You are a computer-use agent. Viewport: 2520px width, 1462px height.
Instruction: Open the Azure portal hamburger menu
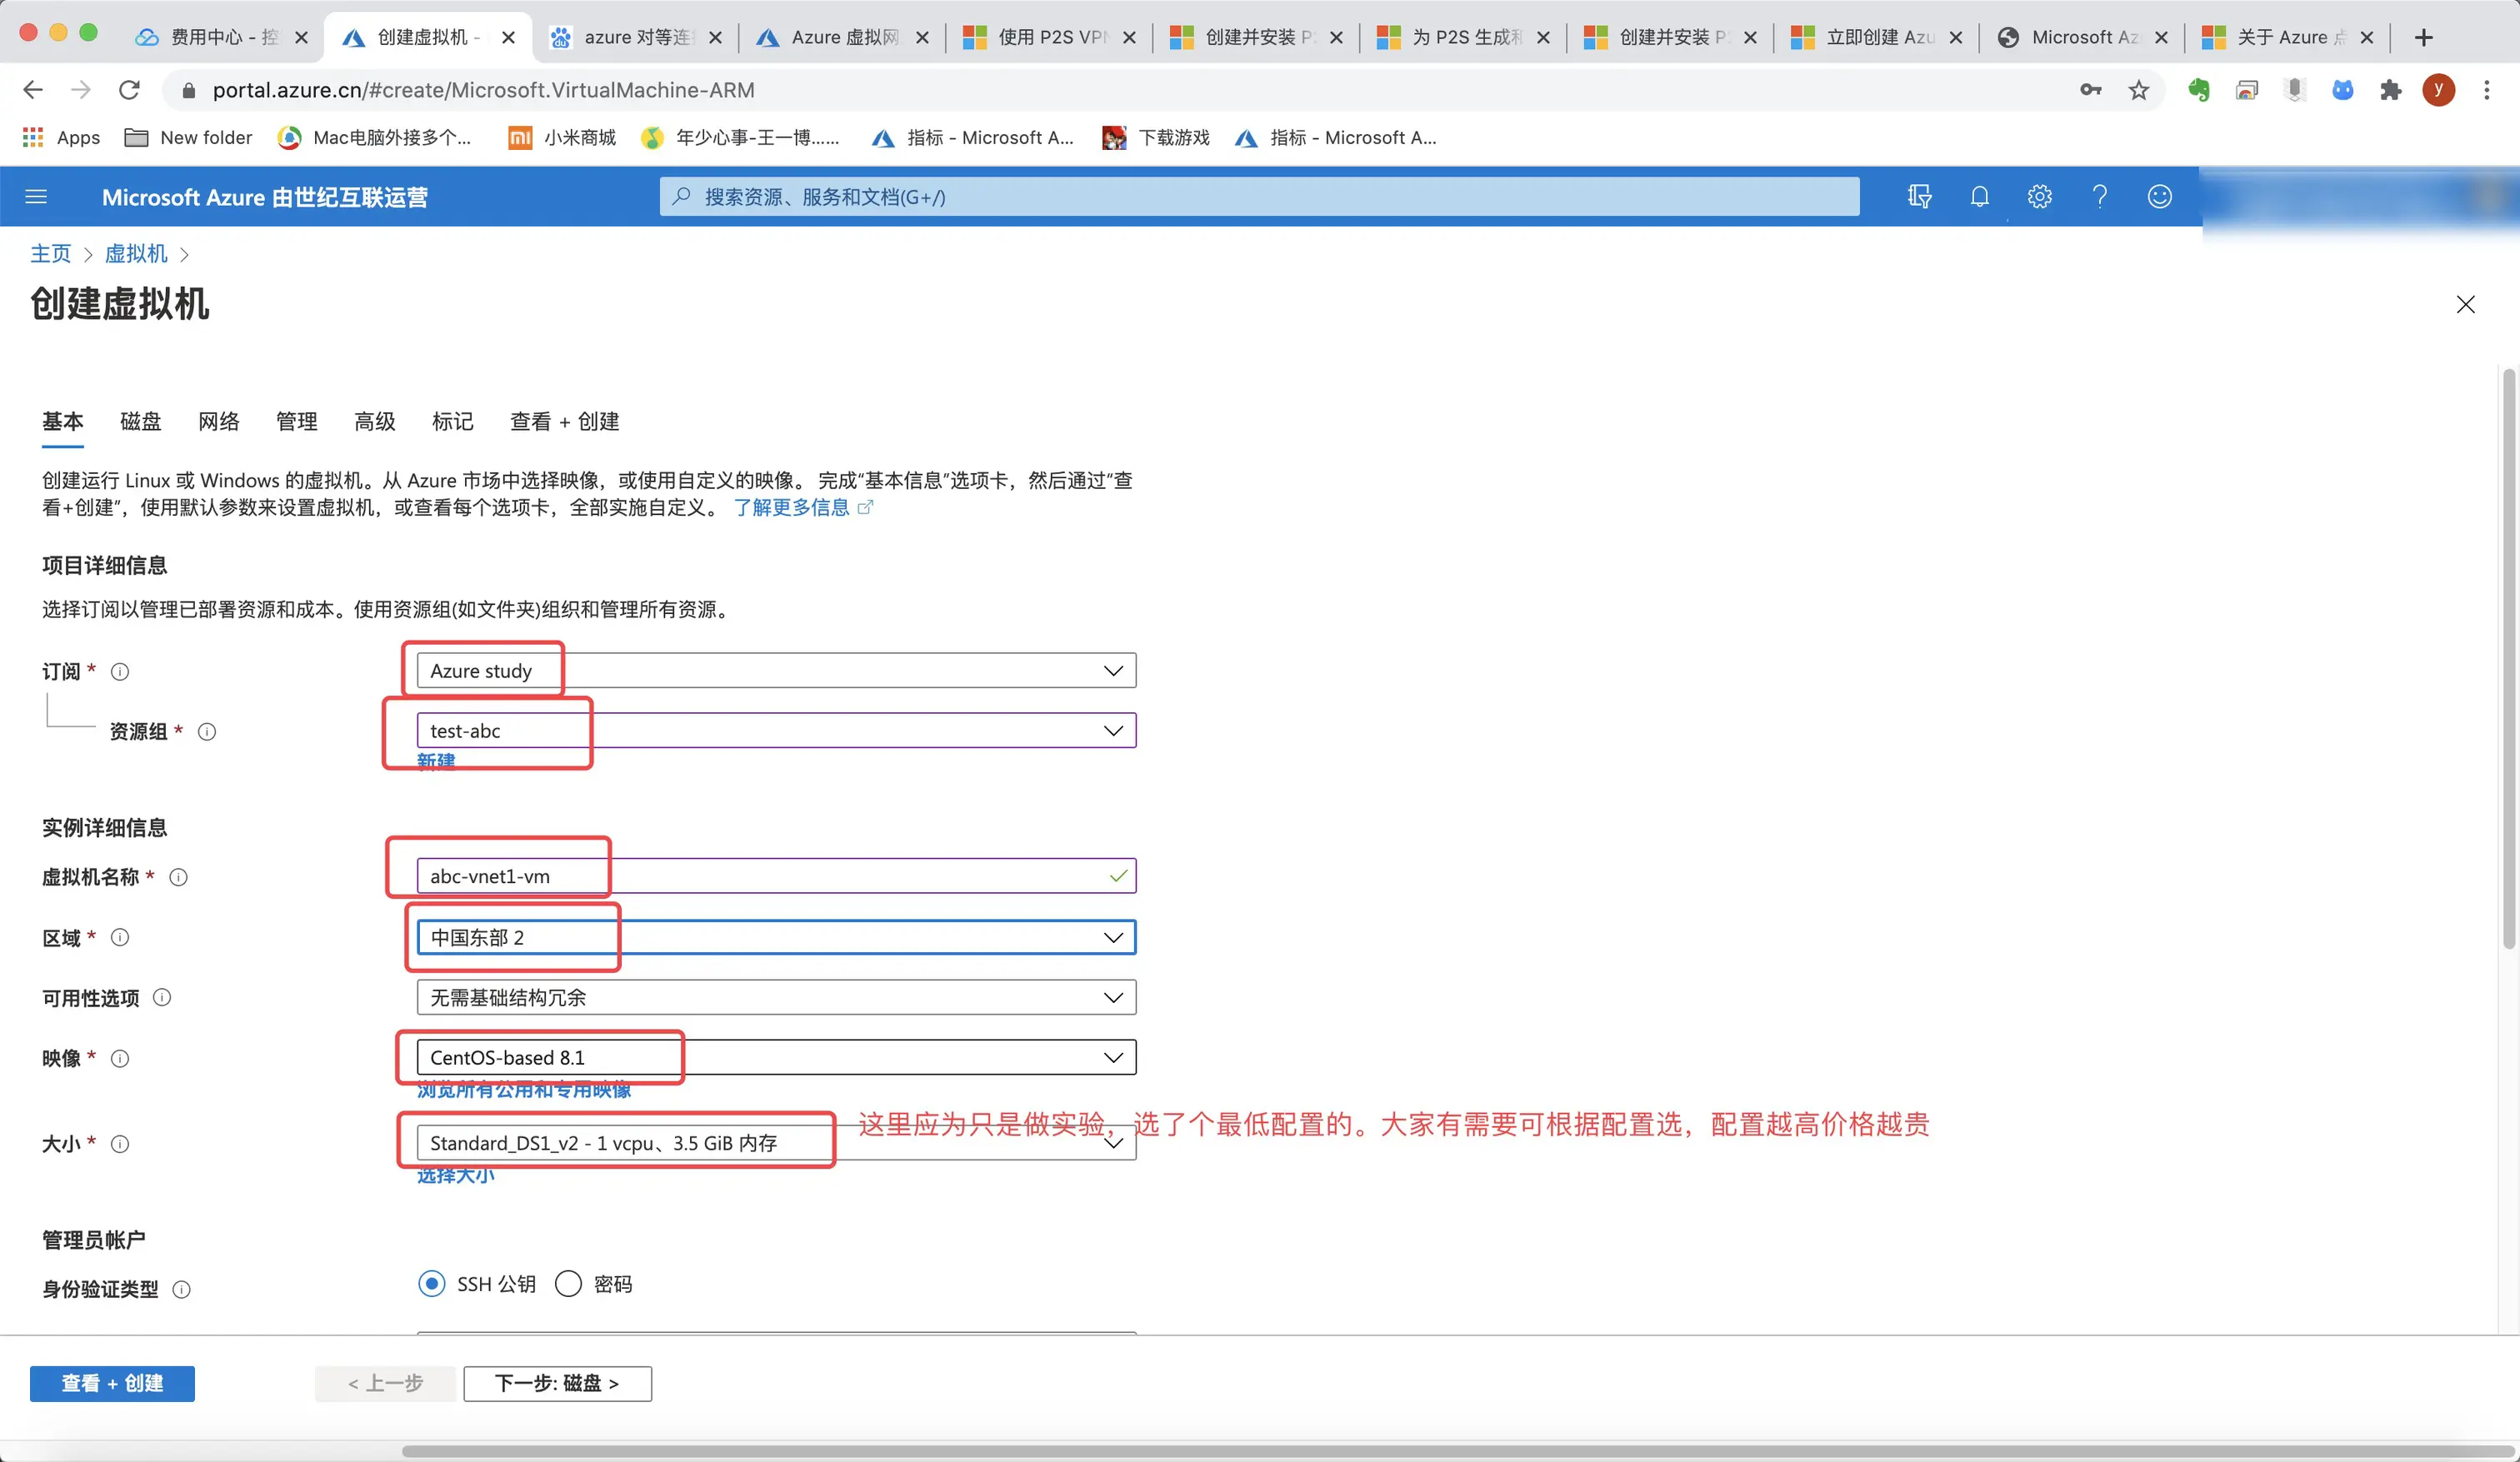click(x=36, y=197)
